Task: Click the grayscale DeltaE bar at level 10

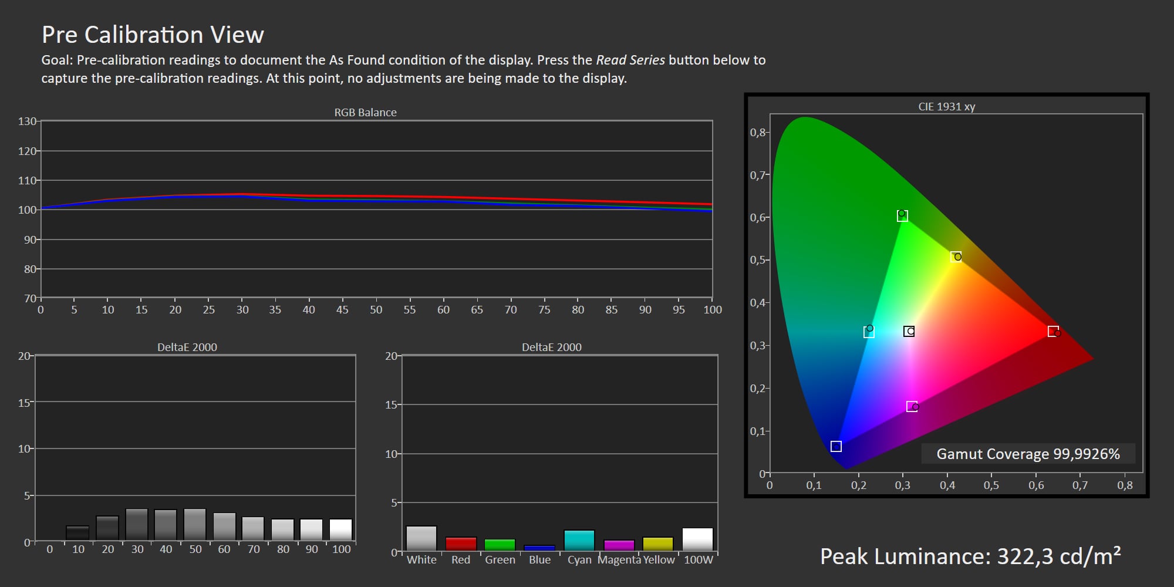Action: [x=77, y=533]
